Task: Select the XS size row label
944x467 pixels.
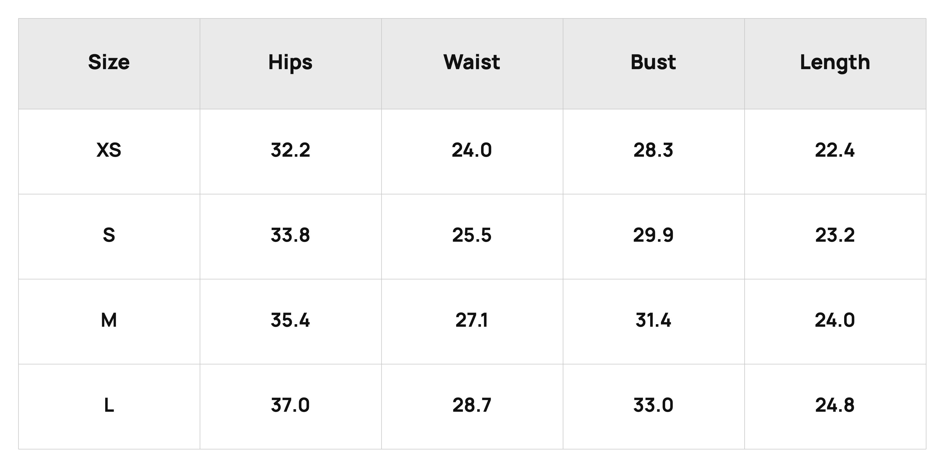Action: click(109, 150)
